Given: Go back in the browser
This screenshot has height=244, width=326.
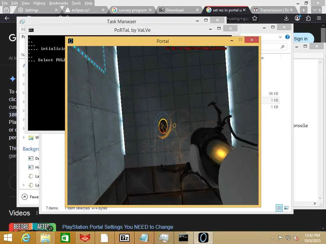Looking at the screenshot, I should coord(7,18).
